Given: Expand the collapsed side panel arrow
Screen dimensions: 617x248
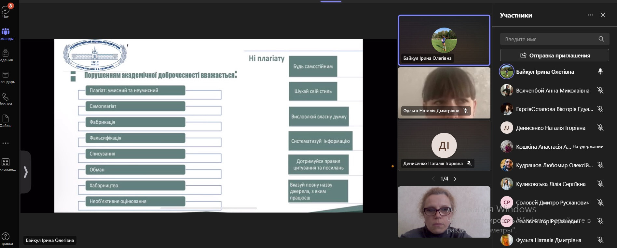Looking at the screenshot, I should click(x=26, y=172).
